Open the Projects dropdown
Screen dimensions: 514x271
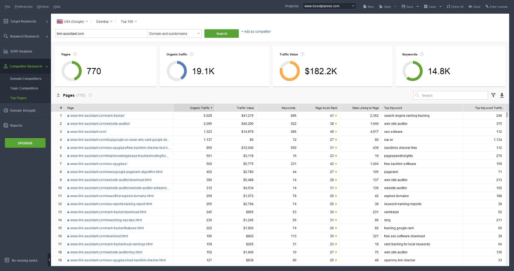click(329, 6)
